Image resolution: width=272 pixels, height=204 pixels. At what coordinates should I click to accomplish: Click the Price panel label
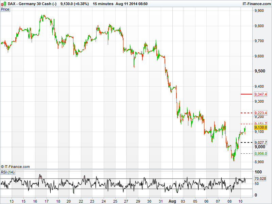(x=5, y=9)
